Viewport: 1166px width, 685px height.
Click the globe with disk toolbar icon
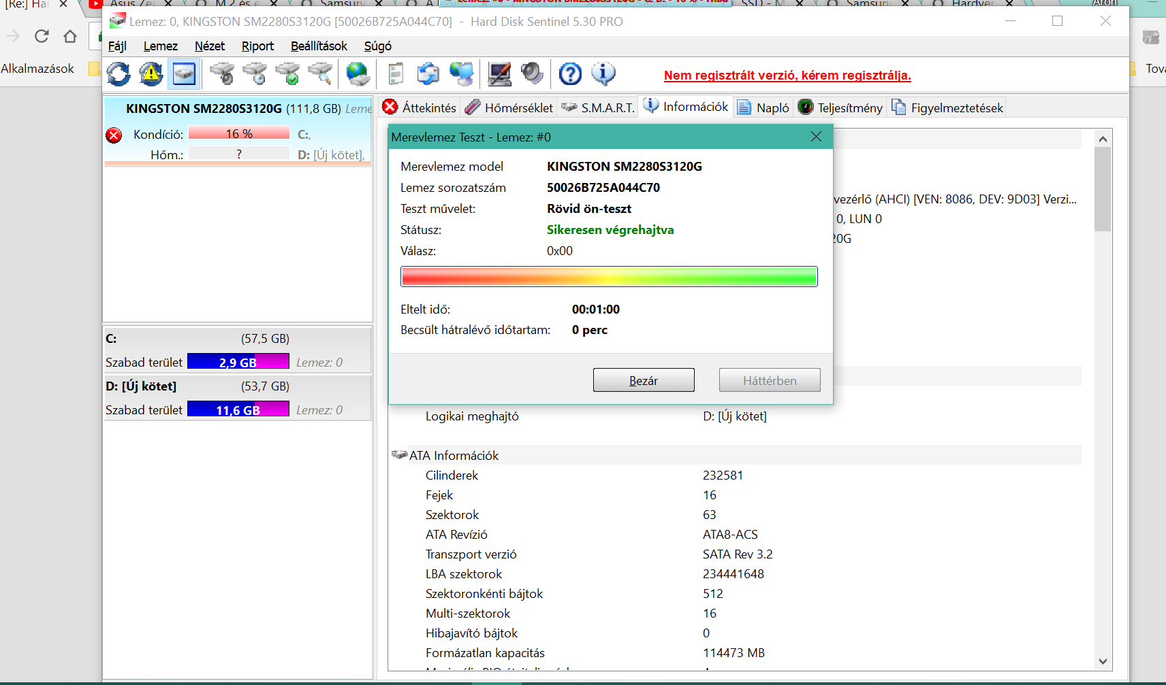pos(358,73)
